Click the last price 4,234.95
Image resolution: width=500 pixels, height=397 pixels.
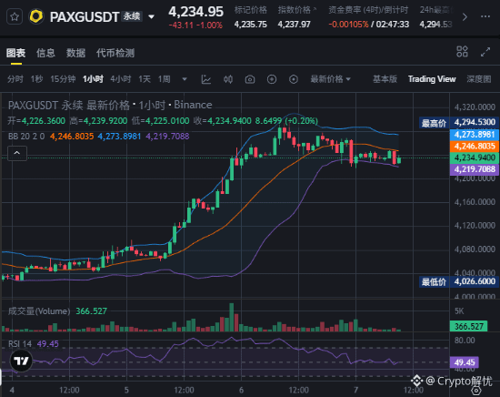pyautogui.click(x=195, y=12)
